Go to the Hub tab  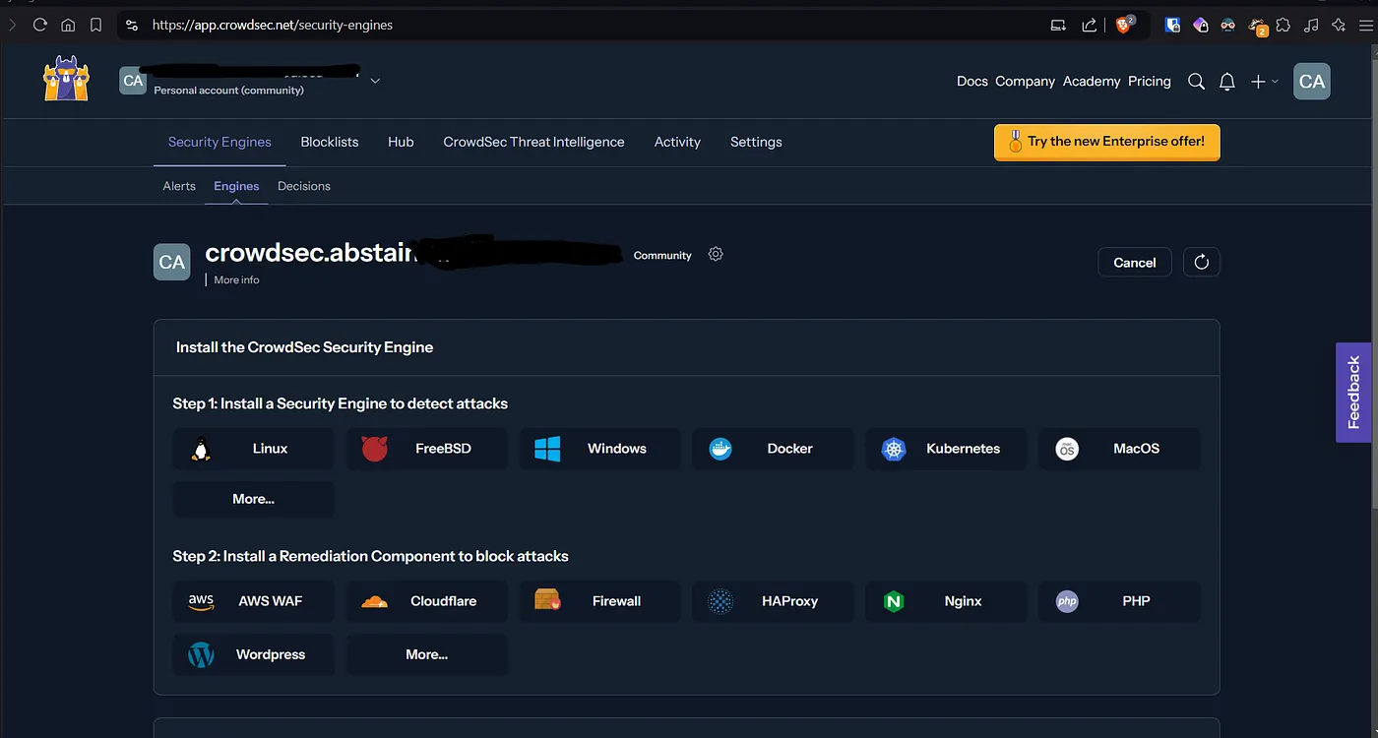(x=401, y=142)
